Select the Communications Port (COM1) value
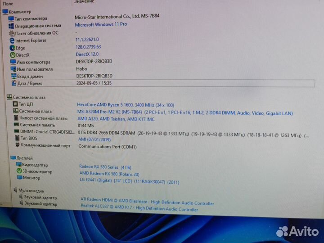 click(x=108, y=147)
